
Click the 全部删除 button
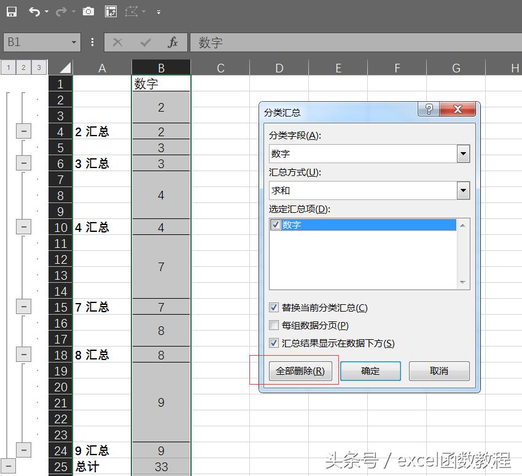point(301,370)
